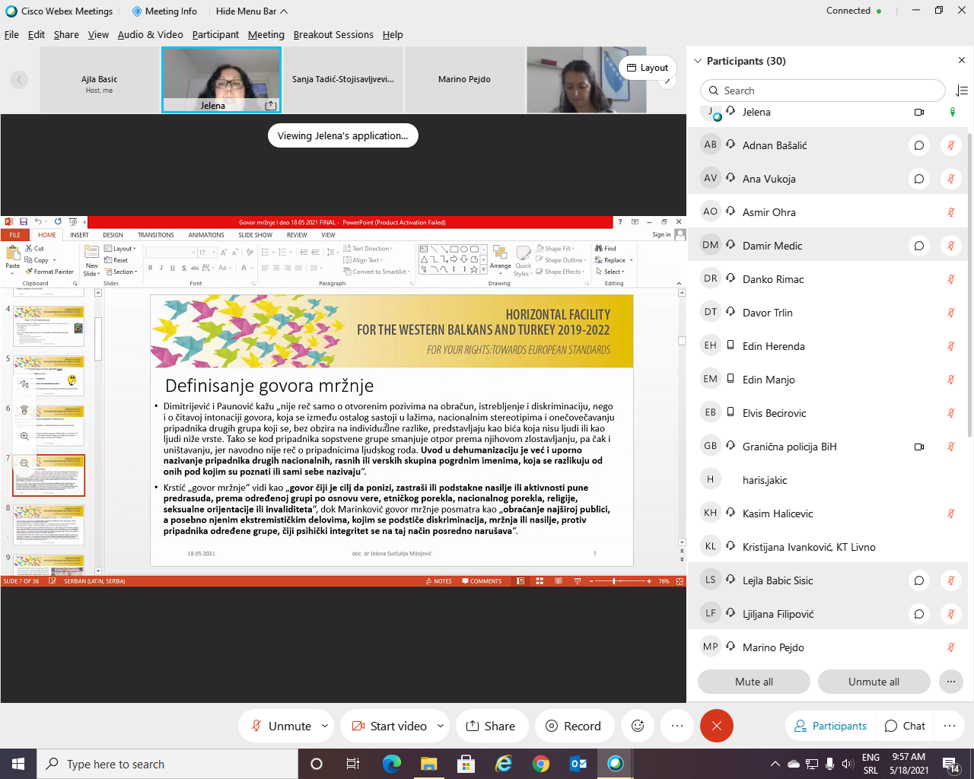Click the sort participants list icon
Screen dimensions: 974x779
click(962, 91)
